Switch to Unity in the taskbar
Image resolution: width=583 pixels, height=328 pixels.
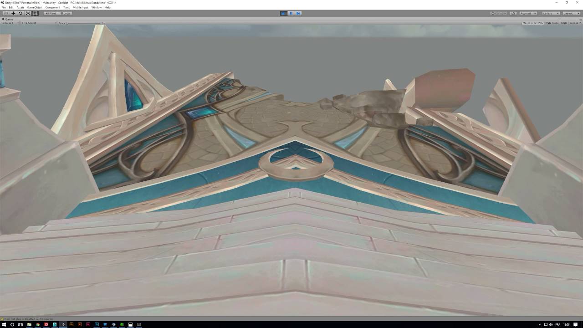(63, 324)
